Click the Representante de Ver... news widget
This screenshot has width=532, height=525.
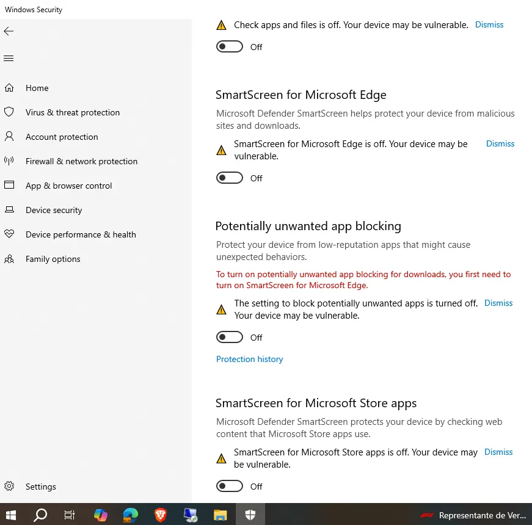(x=473, y=515)
